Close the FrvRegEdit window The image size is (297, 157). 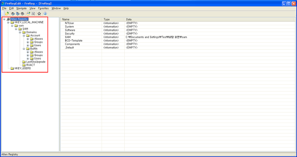(294, 3)
